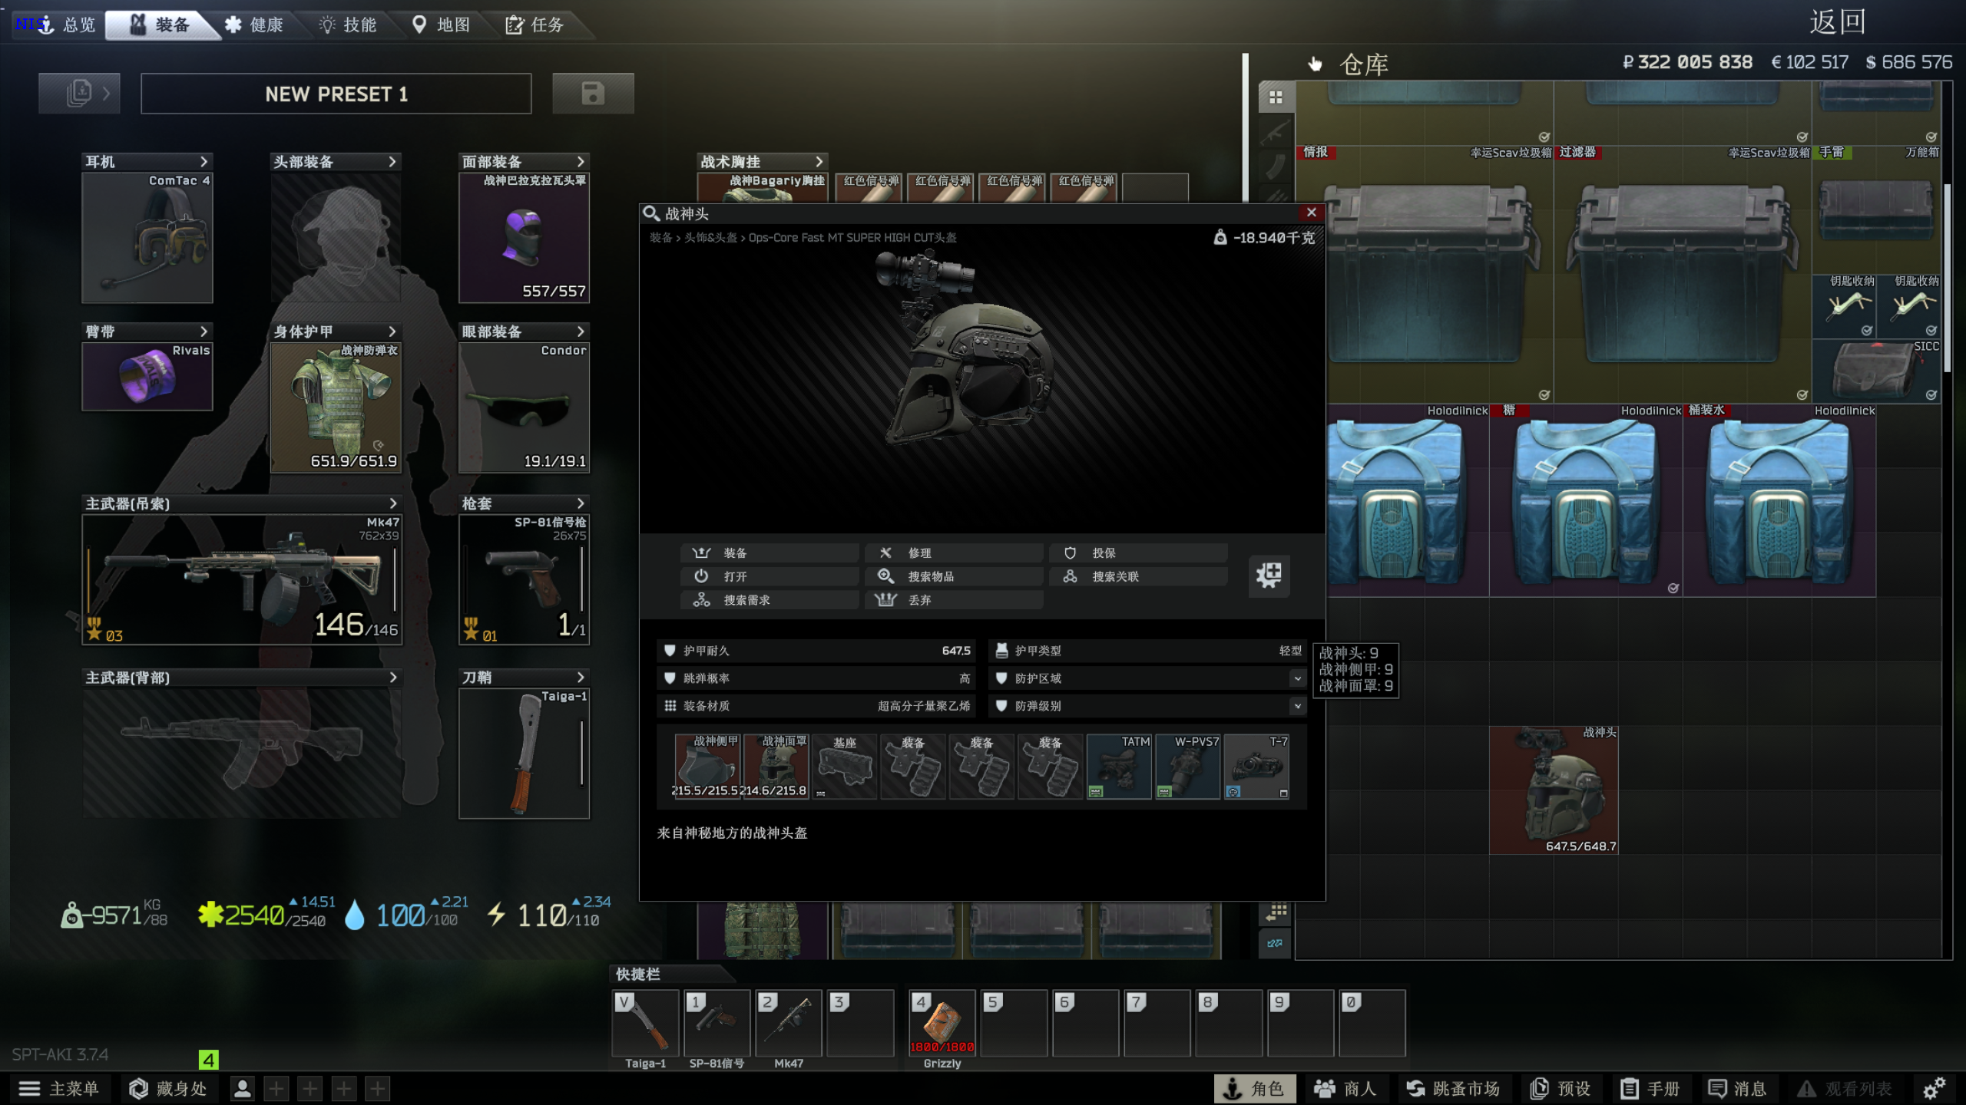Select the stash all-items grid tab icon

(x=1276, y=97)
